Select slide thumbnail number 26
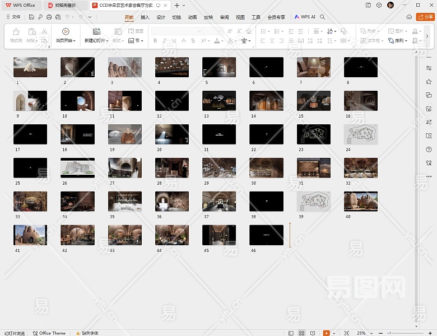 77,168
